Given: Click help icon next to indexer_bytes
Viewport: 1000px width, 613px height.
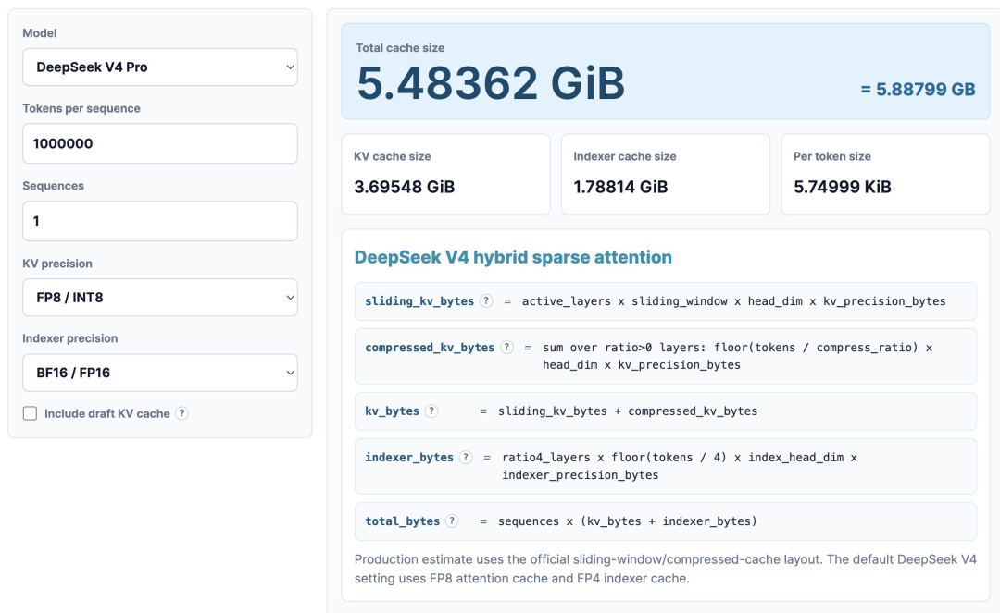Looking at the screenshot, I should [x=466, y=457].
